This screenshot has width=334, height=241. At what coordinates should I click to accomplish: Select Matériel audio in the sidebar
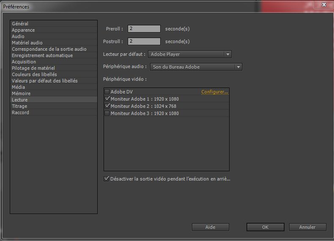[x=53, y=43]
